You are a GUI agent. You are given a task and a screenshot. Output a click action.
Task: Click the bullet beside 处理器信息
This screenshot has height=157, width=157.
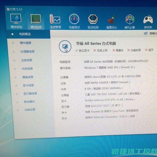tap(14, 52)
